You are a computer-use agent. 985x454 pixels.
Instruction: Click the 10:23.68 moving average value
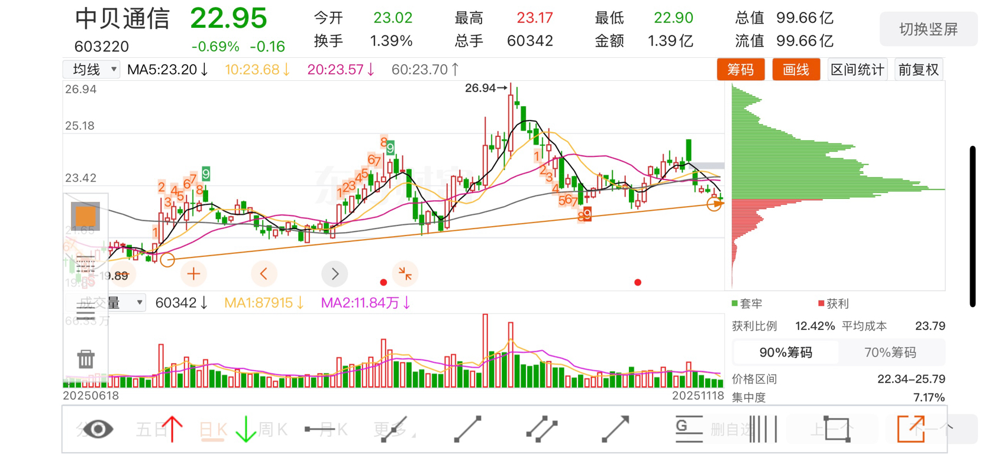[257, 70]
